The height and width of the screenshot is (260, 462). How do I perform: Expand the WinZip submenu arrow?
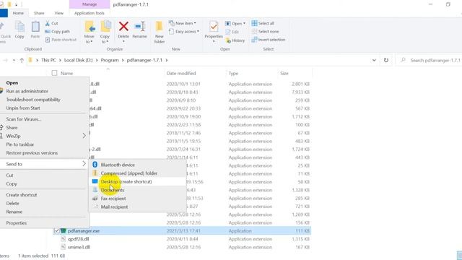[x=84, y=136]
